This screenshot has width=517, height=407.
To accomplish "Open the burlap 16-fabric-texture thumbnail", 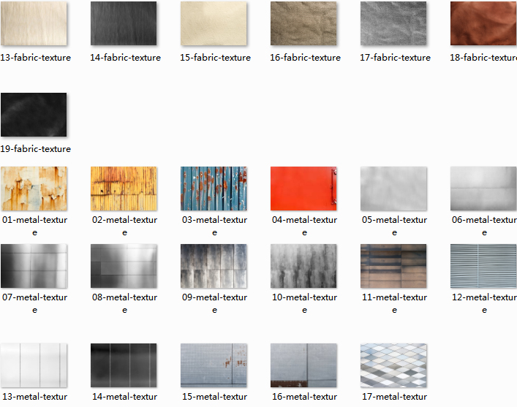I will (x=303, y=23).
